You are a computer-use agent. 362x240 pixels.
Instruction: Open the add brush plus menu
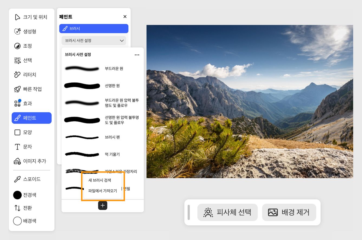pyautogui.click(x=103, y=205)
